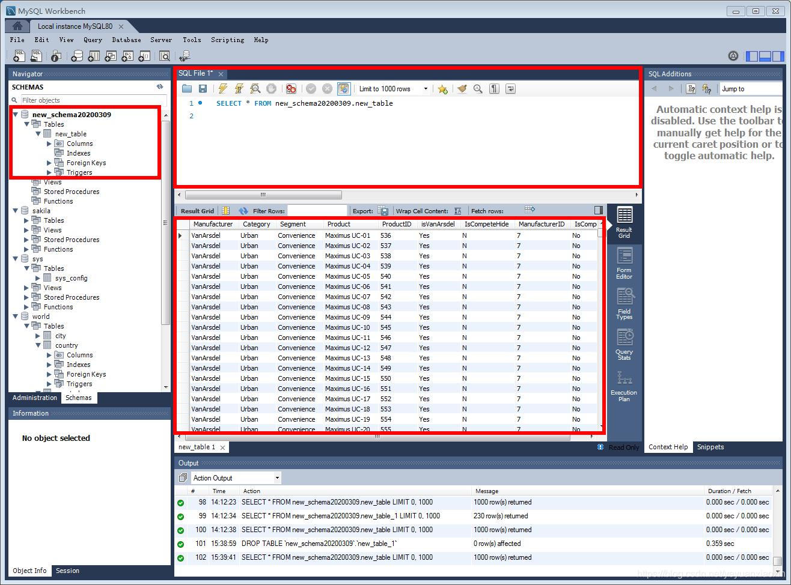The height and width of the screenshot is (585, 791).
Task: Toggle the bottom output panel visibility
Action: pos(765,56)
